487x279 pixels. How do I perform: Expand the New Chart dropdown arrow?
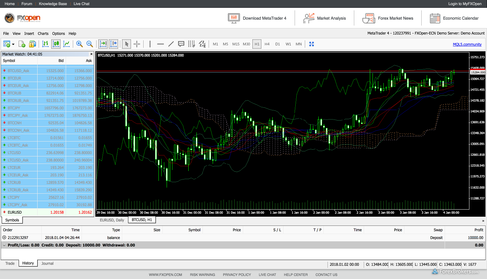13,44
